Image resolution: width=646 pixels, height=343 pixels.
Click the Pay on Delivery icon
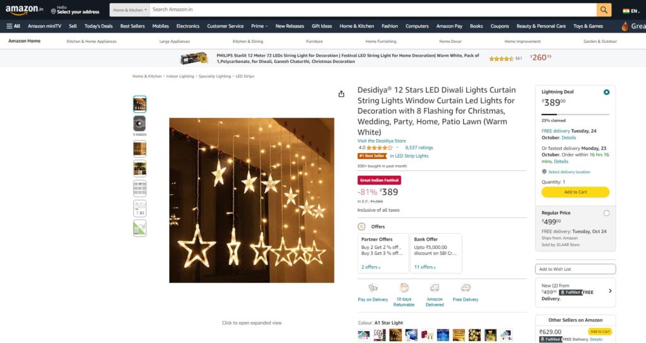(373, 288)
